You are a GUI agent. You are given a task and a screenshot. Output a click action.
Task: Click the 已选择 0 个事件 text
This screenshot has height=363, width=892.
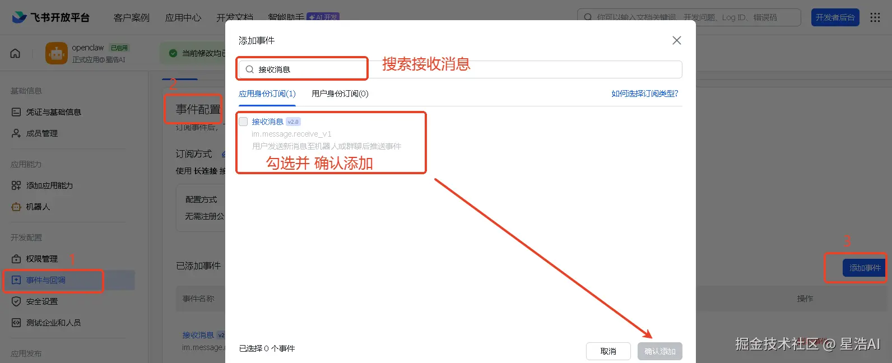267,348
